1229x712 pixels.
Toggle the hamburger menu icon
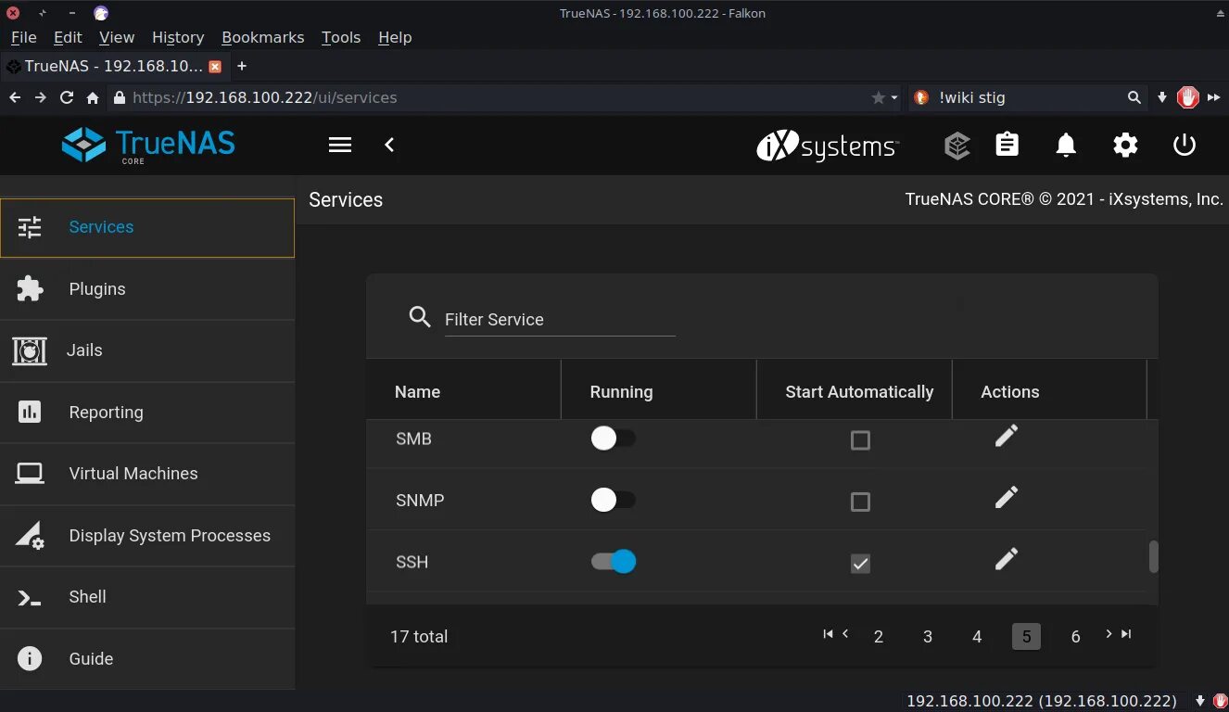(x=340, y=145)
